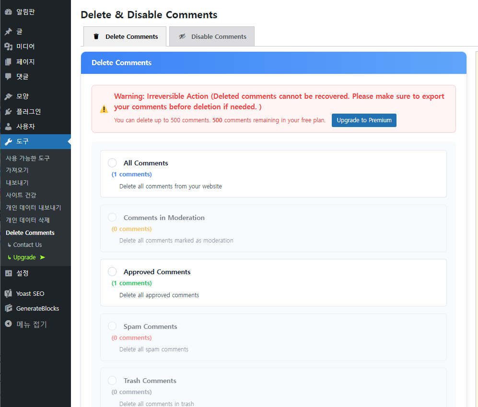Click the collapse-menu circle arrow icon
This screenshot has width=478, height=407.
[x=8, y=324]
